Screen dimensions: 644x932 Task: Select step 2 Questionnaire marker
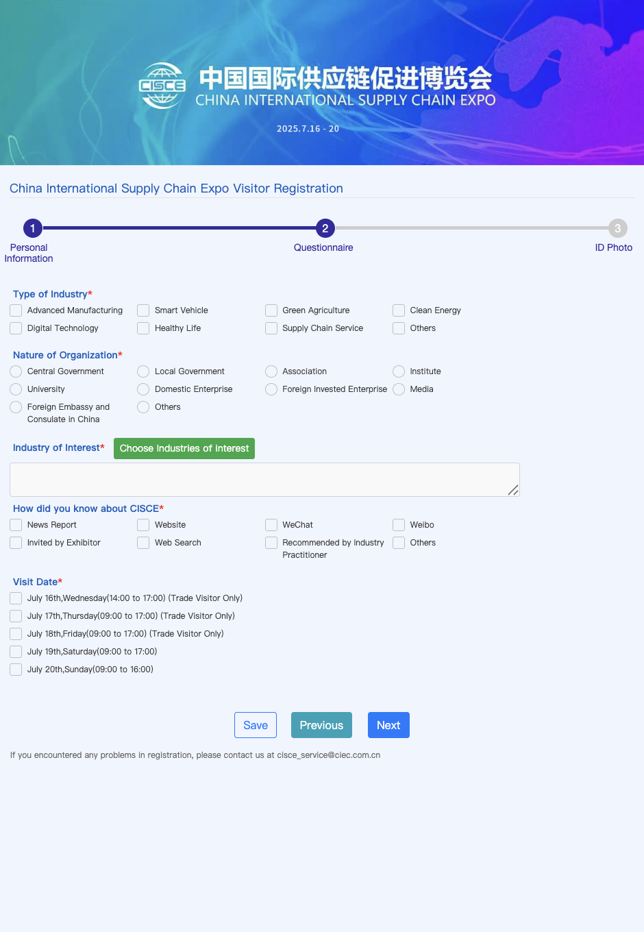point(325,228)
